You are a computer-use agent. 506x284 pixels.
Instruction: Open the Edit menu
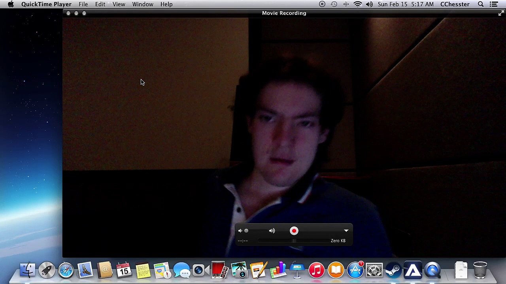[100, 4]
